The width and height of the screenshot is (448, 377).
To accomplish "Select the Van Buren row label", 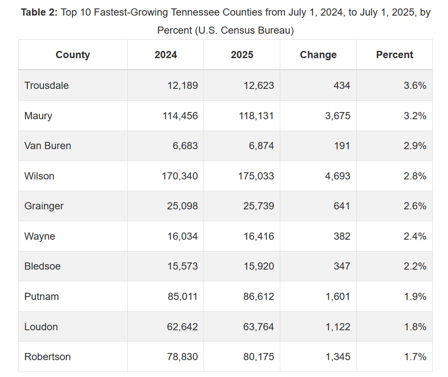I will [x=48, y=146].
